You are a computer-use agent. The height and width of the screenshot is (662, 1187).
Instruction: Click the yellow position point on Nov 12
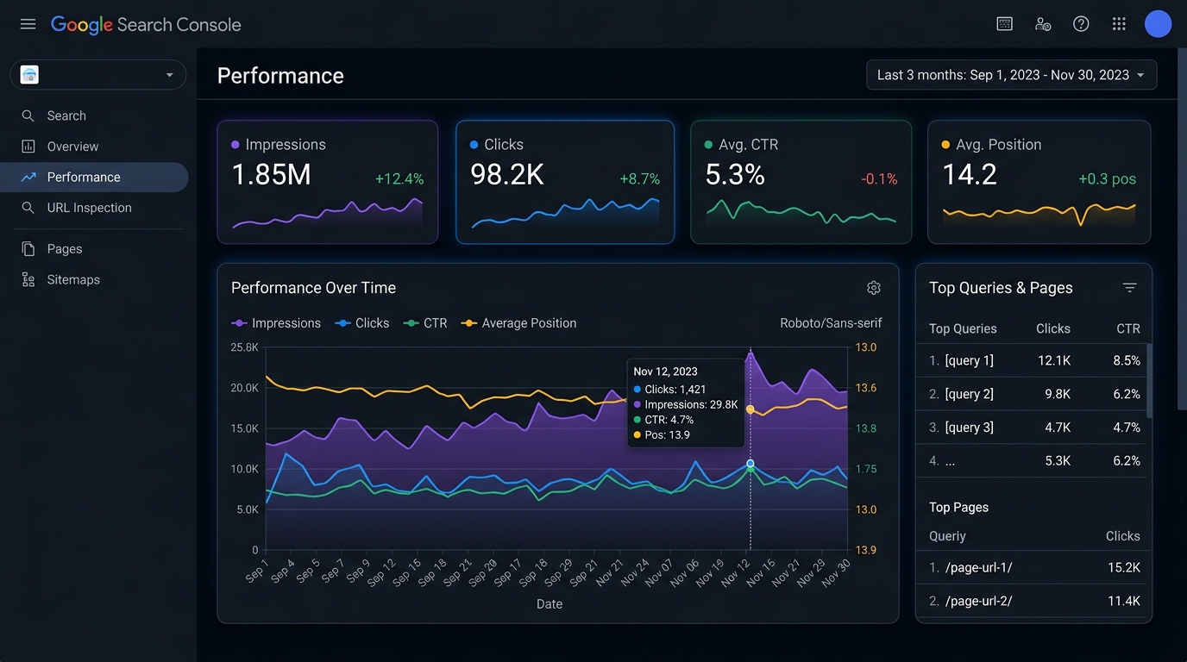[751, 409]
